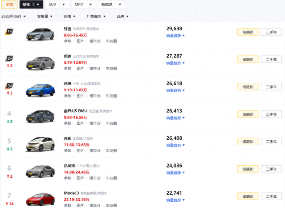Open 车友圈 link for Model 3
The image size is (285, 208).
(x=111, y=205)
